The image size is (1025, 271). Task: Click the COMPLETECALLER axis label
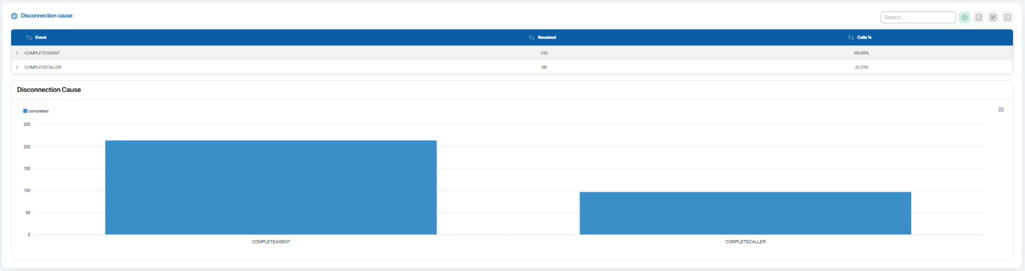(745, 242)
